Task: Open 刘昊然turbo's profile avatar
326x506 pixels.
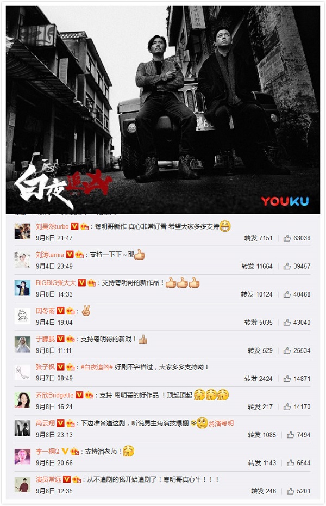Action: (23, 231)
